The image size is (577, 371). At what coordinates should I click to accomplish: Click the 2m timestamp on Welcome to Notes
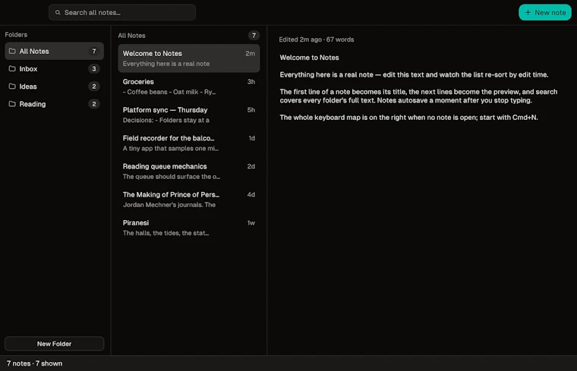click(x=251, y=53)
